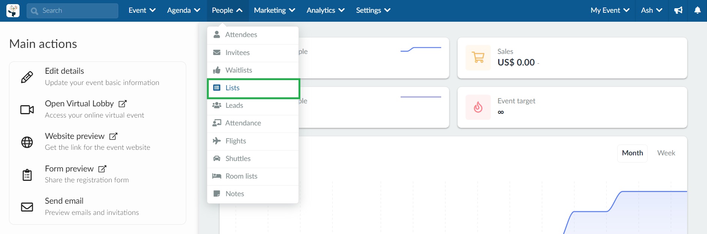Click external-link icon beside Form preview
Image resolution: width=707 pixels, height=234 pixels.
pos(103,169)
